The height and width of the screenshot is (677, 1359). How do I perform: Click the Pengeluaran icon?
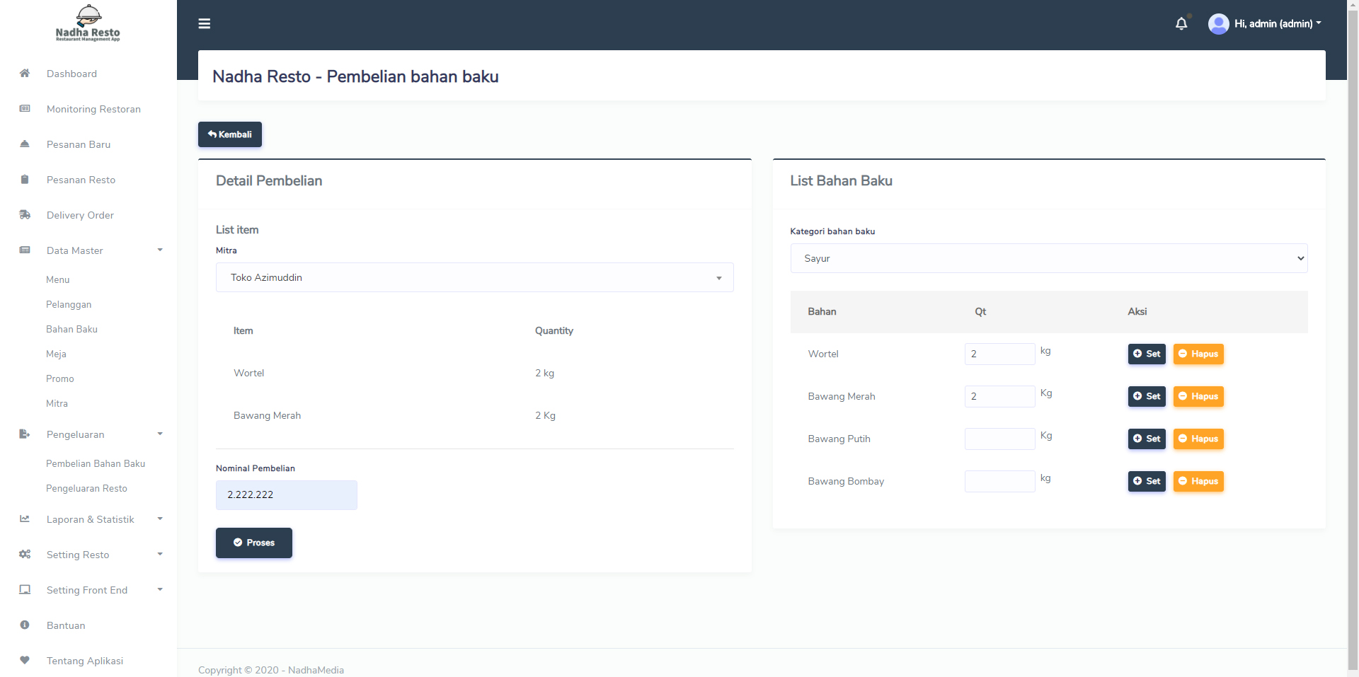pyautogui.click(x=25, y=434)
